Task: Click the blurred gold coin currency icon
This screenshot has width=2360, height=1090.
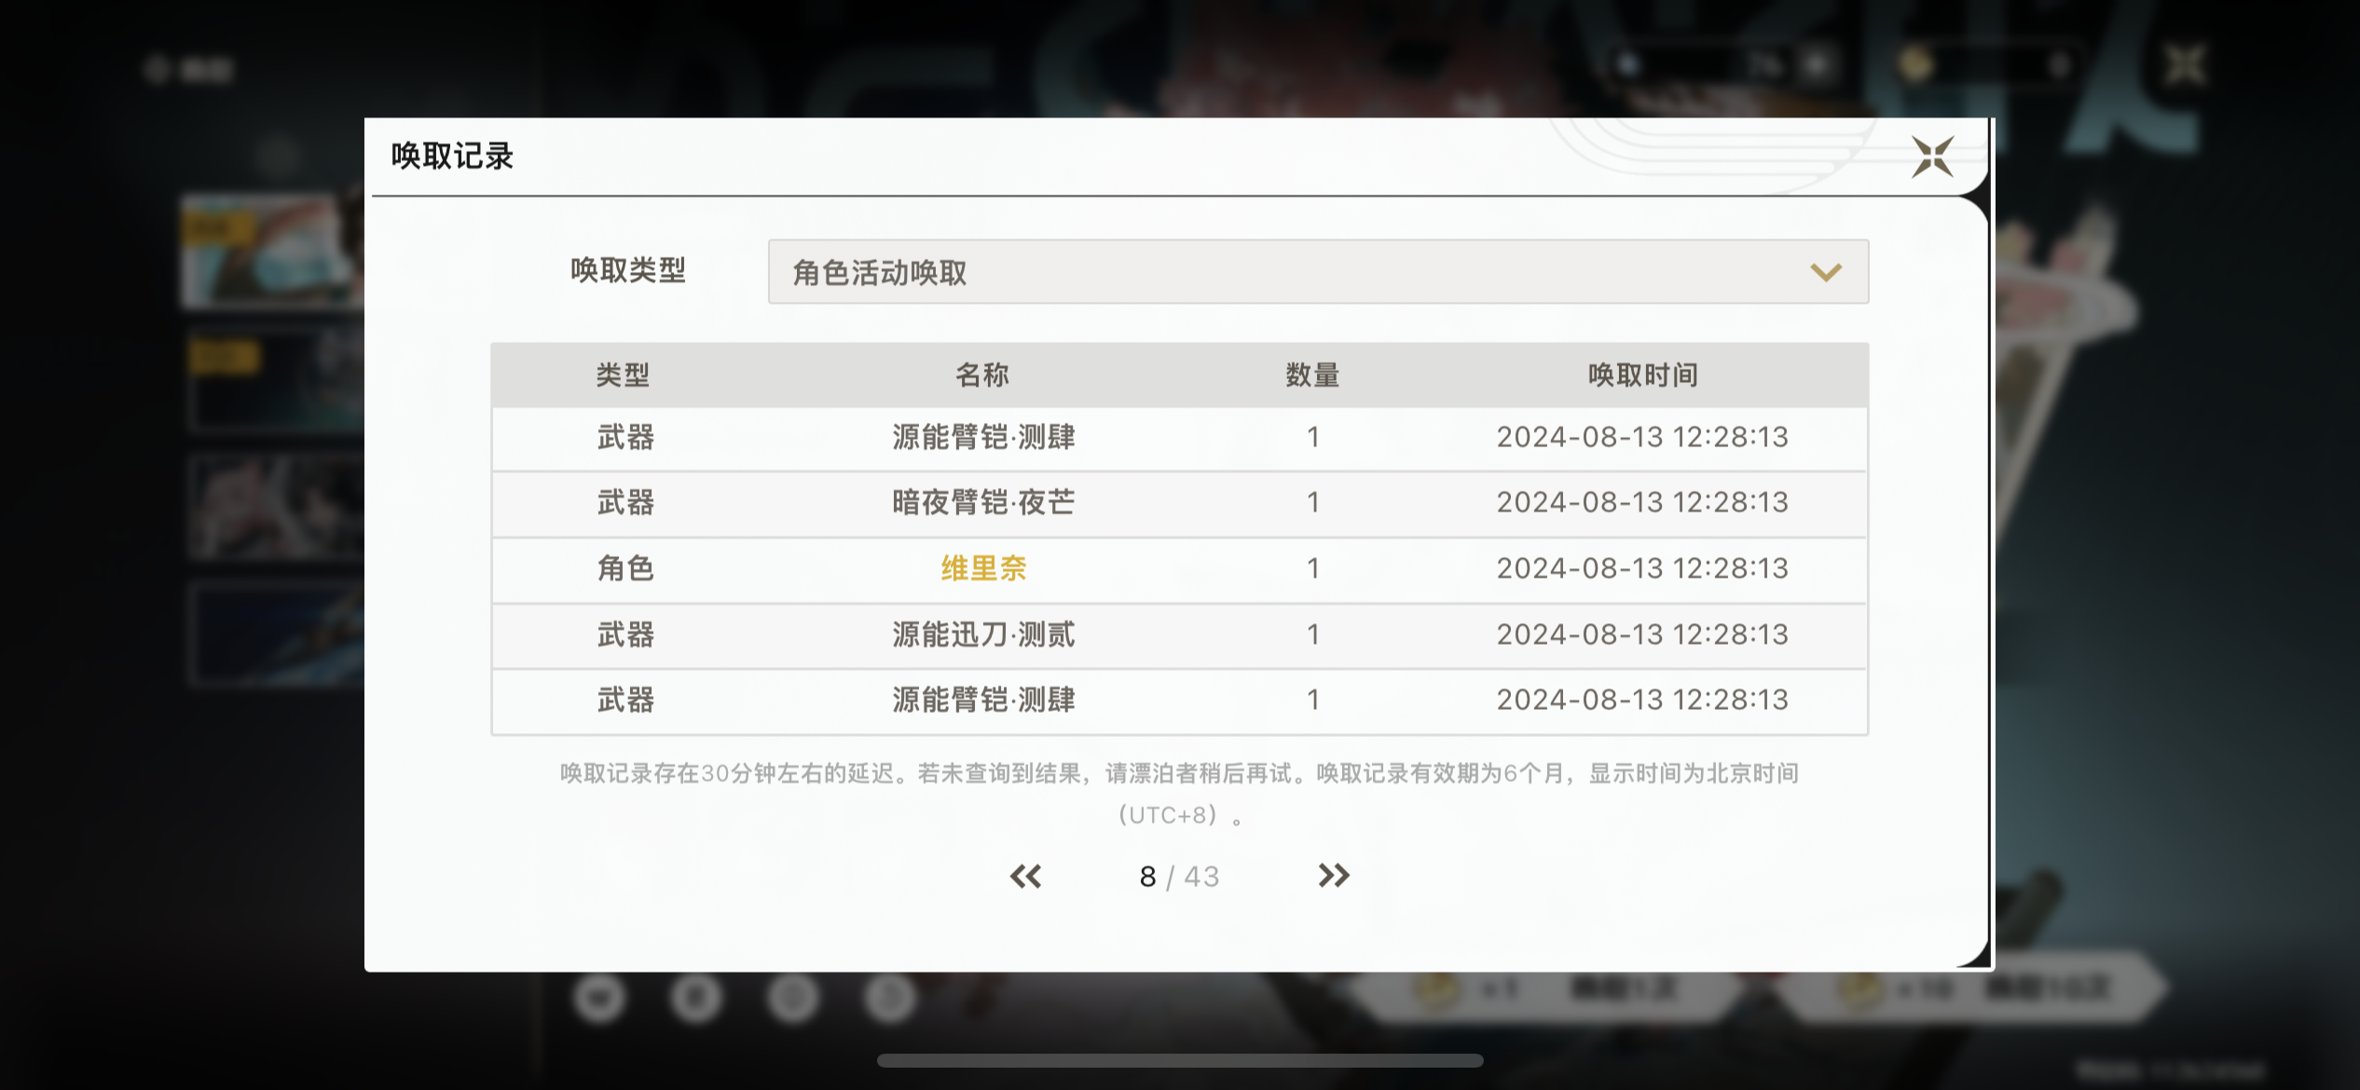Action: (1916, 65)
